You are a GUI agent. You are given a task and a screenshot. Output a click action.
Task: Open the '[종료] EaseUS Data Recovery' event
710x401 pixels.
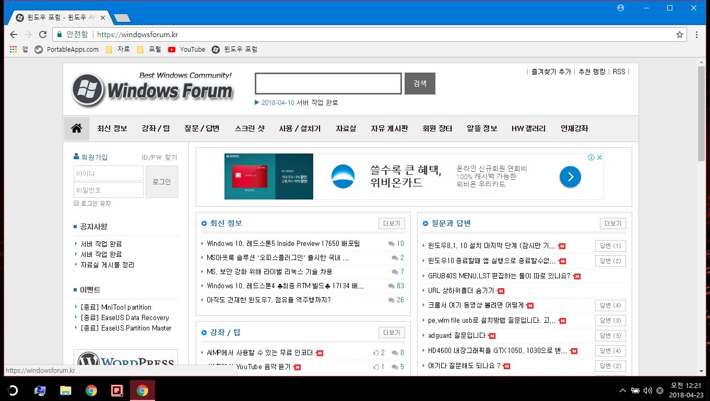click(x=125, y=317)
